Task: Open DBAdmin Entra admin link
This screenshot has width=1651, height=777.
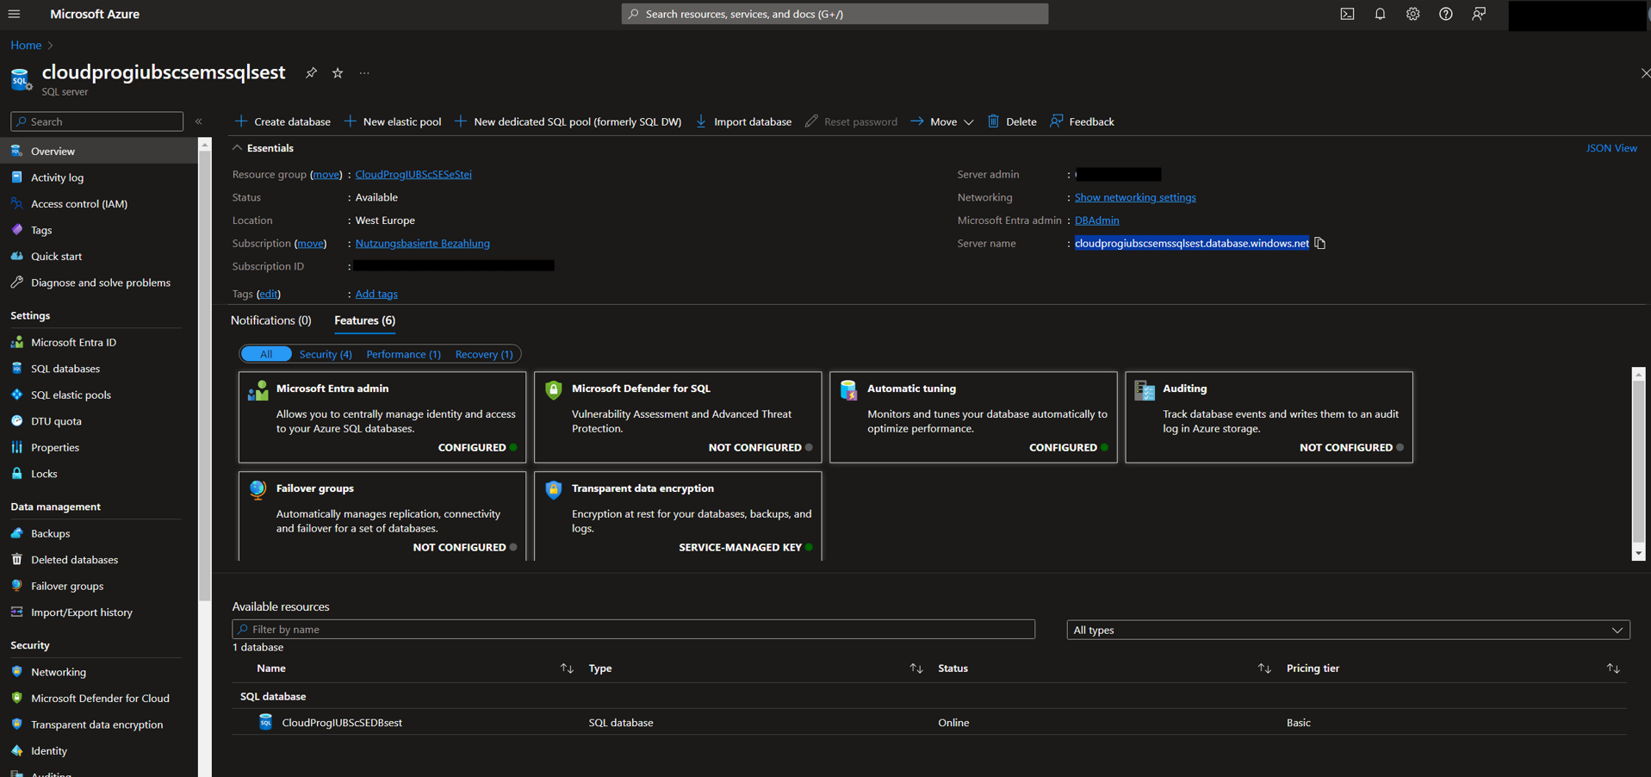Action: 1096,221
